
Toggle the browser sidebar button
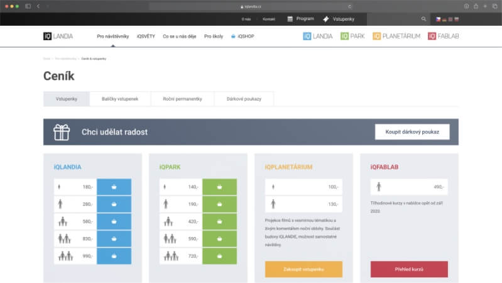point(28,6)
